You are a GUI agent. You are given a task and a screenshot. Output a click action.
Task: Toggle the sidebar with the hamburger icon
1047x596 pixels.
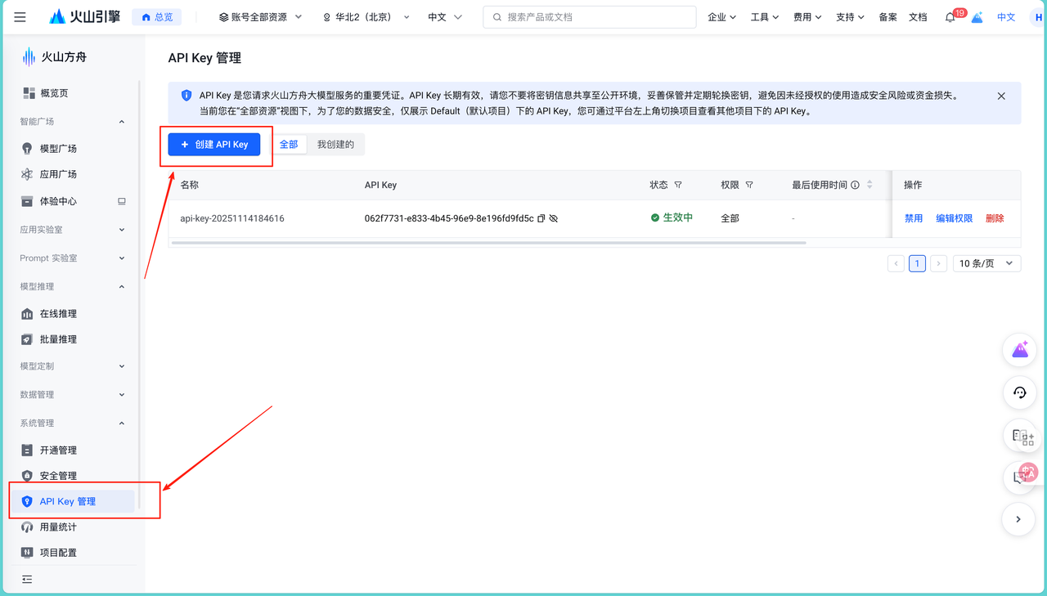tap(20, 16)
